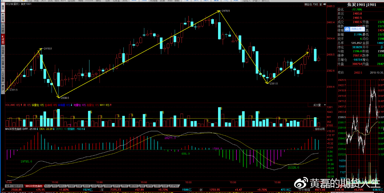The width and height of the screenshot is (384, 193).
Task: Switch to the 新DMA indicator tab
Action: pos(134,186)
